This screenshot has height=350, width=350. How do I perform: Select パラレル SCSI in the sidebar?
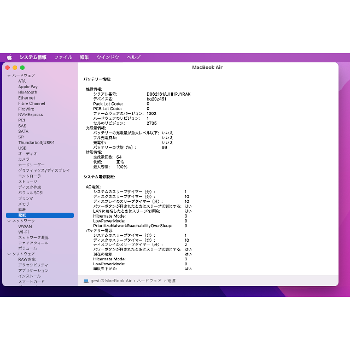coord(31,192)
